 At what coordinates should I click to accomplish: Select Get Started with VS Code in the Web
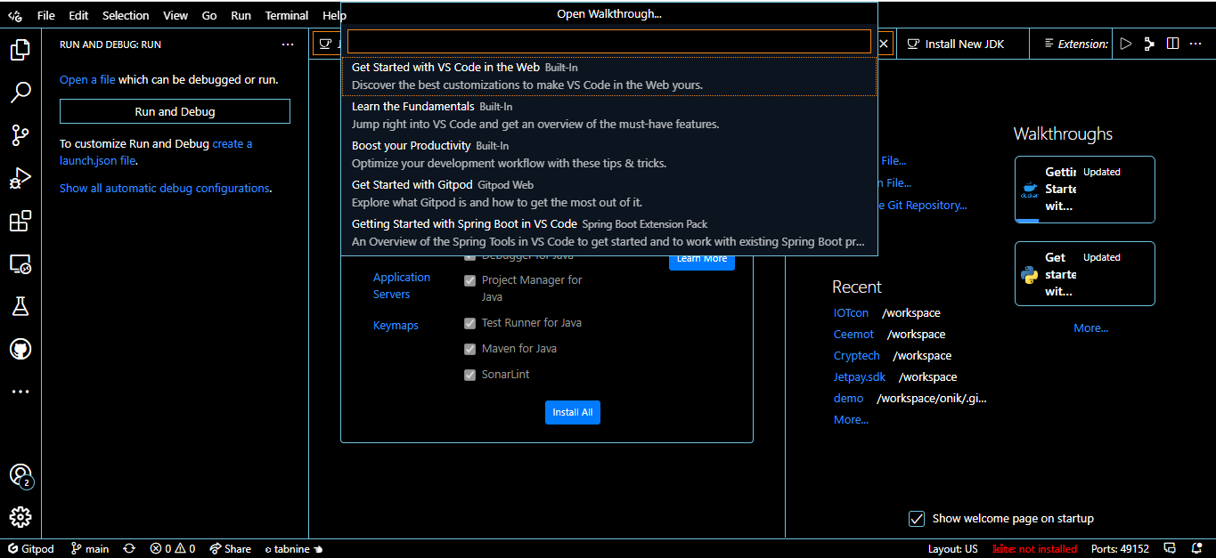pos(608,77)
